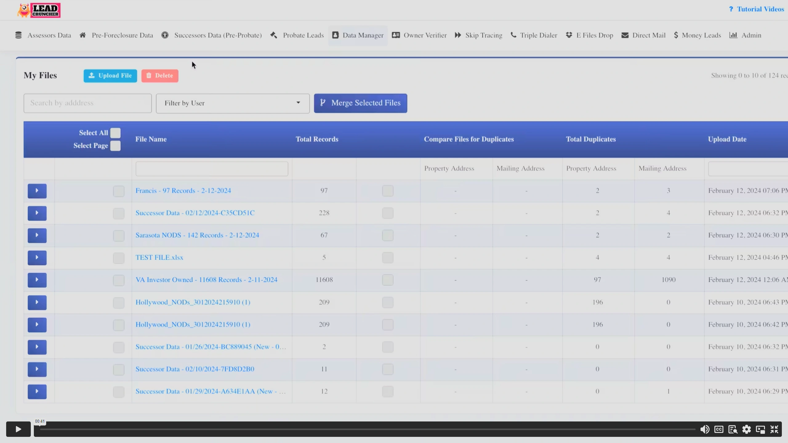Click the Lead Cruncher logo

coord(39,10)
